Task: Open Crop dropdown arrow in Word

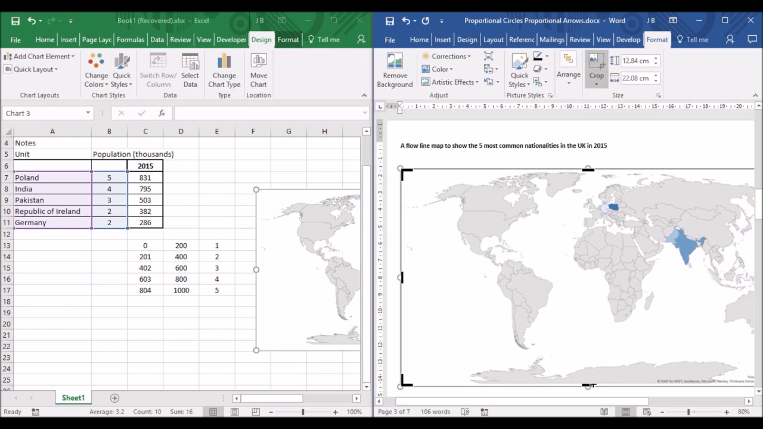Action: point(597,83)
